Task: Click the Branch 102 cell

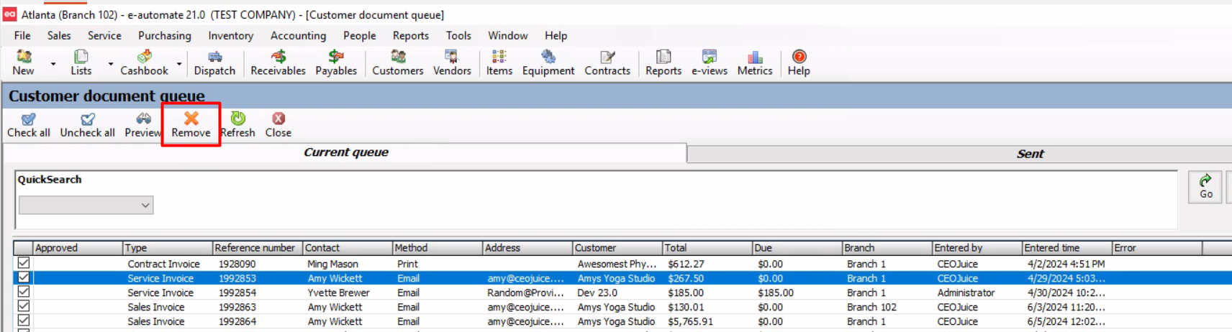Action: pos(887,307)
